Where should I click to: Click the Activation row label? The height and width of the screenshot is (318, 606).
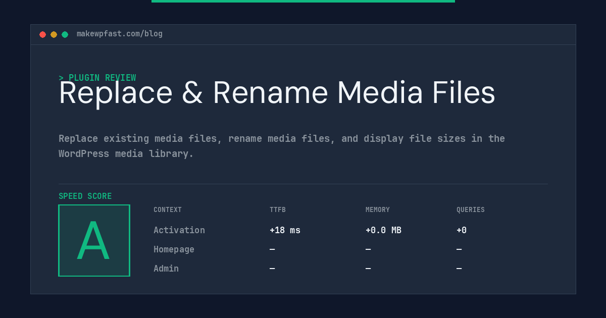tap(179, 230)
